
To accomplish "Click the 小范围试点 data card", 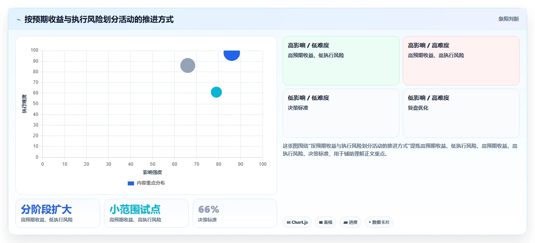I will click(146, 213).
